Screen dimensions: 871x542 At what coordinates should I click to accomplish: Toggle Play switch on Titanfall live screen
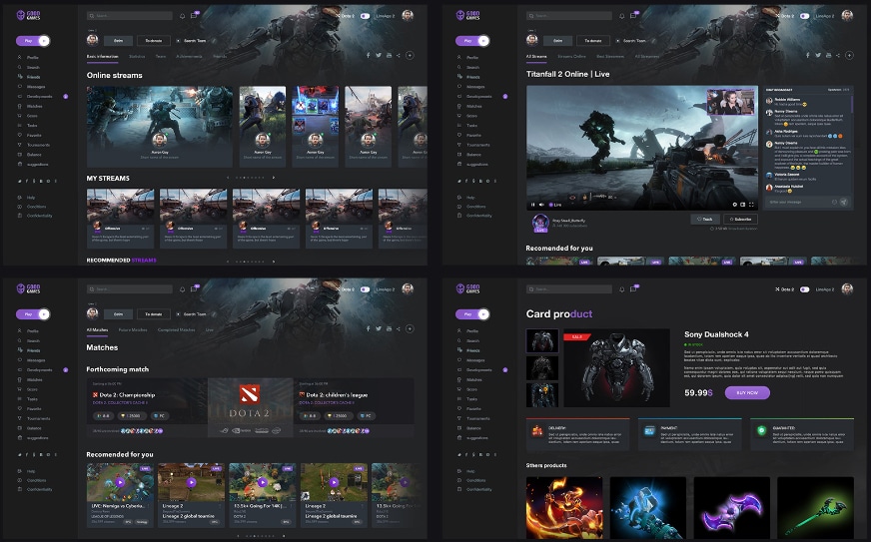[472, 41]
